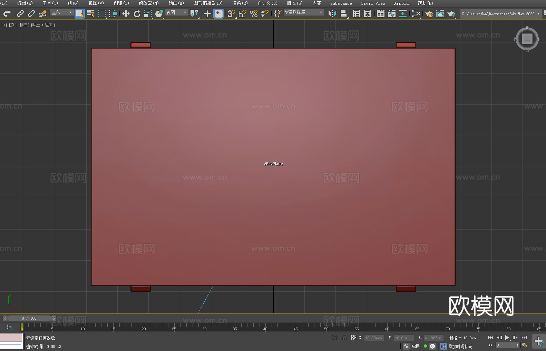Viewport: 546px width, 351px height.
Task: Click time slider previous frame arrow
Action: pyautogui.click(x=5, y=318)
